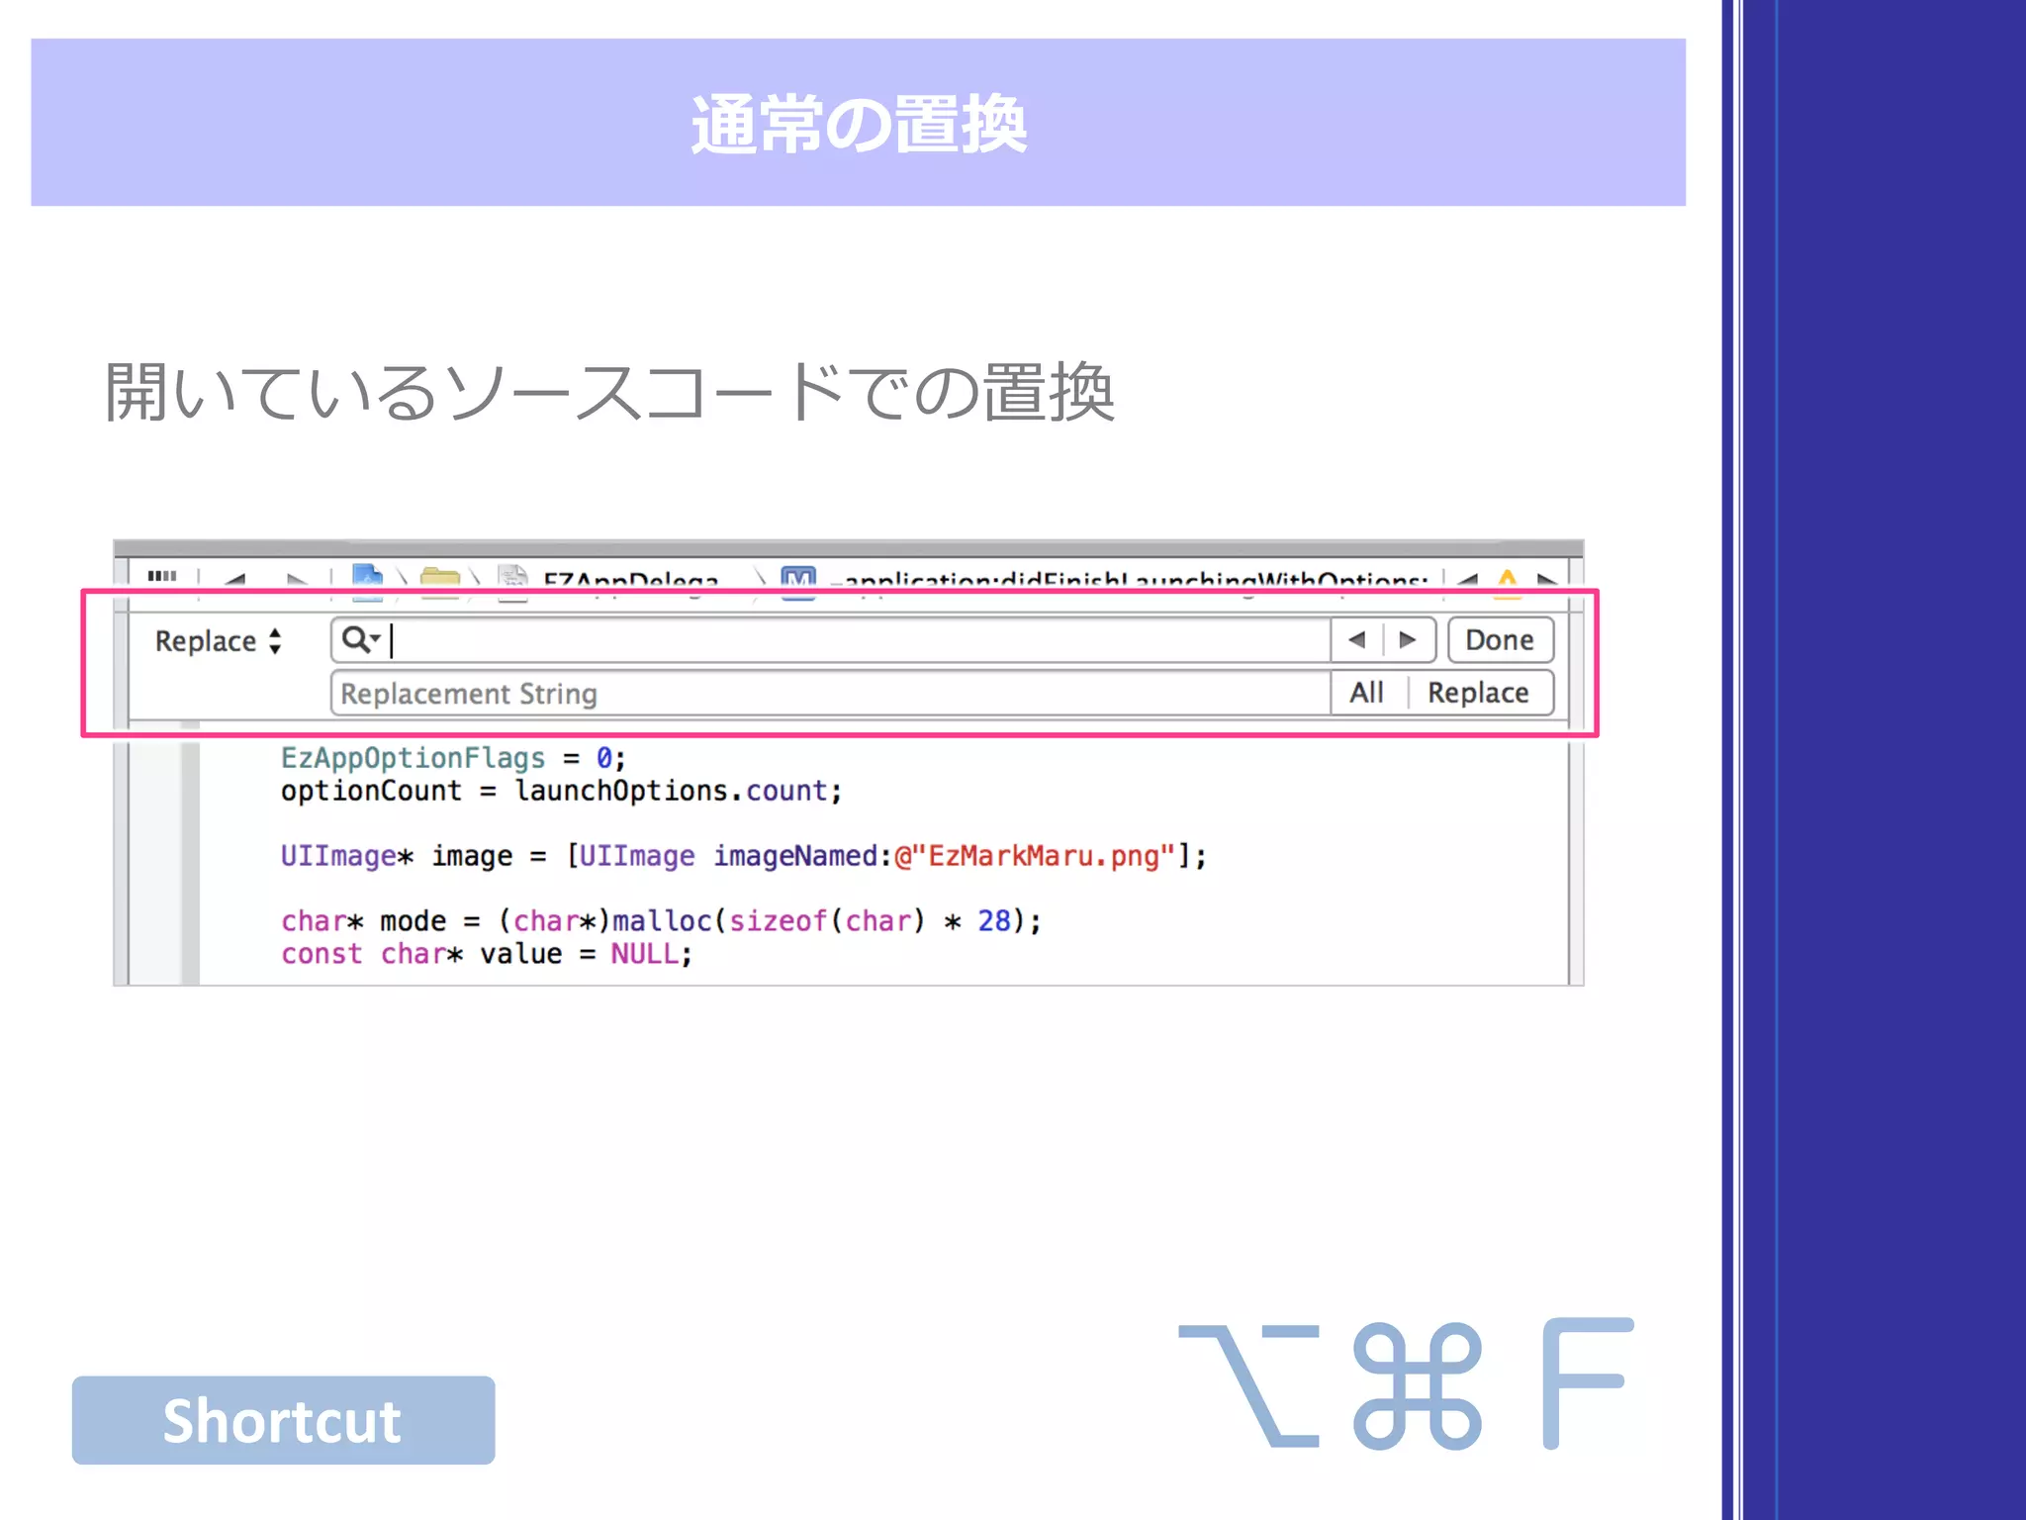This screenshot has height=1520, width=2026.
Task: Open project icon in jump bar
Action: [x=367, y=580]
